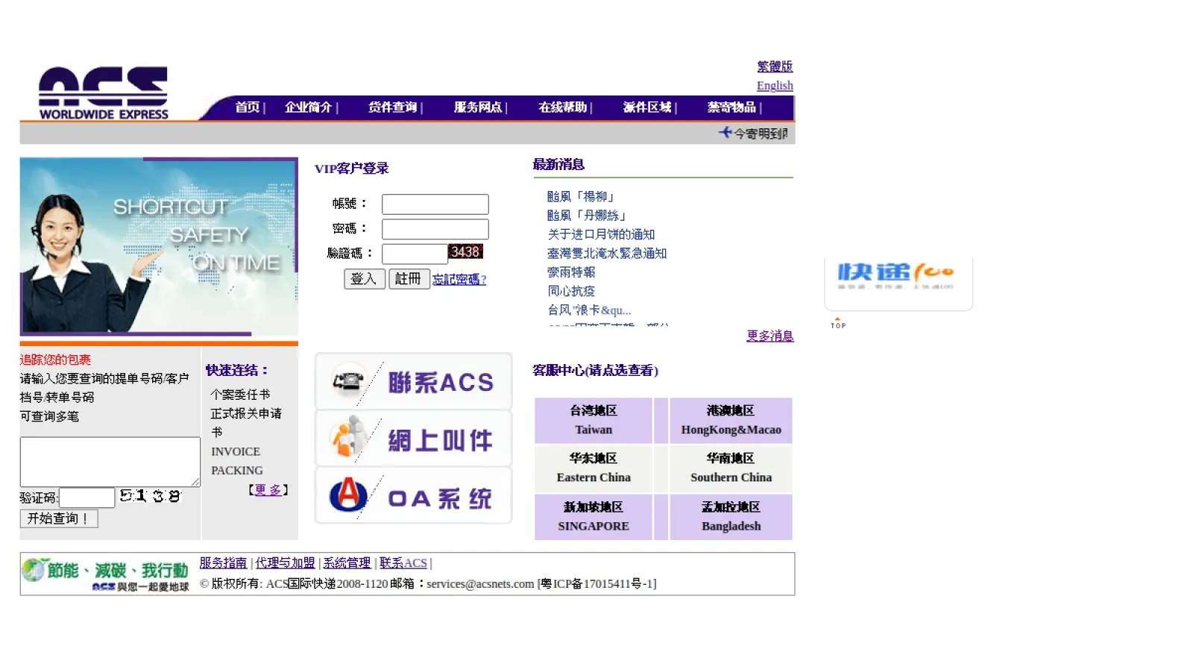Viewport: 1193px width, 646px height.
Task: Open the 更多消息 more news link
Action: tap(769, 336)
